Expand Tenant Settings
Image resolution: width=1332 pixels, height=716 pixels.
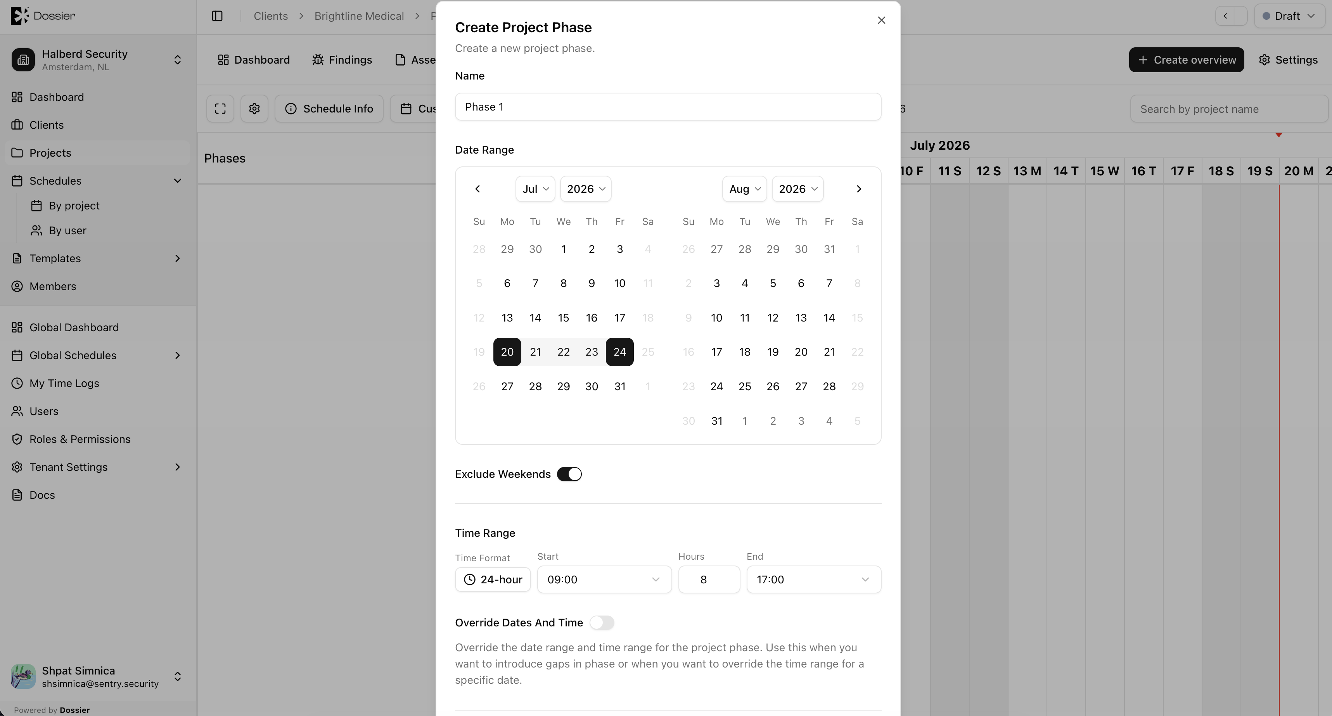coord(98,467)
